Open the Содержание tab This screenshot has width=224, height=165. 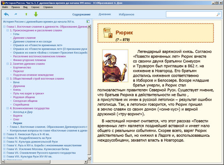pos(82,14)
